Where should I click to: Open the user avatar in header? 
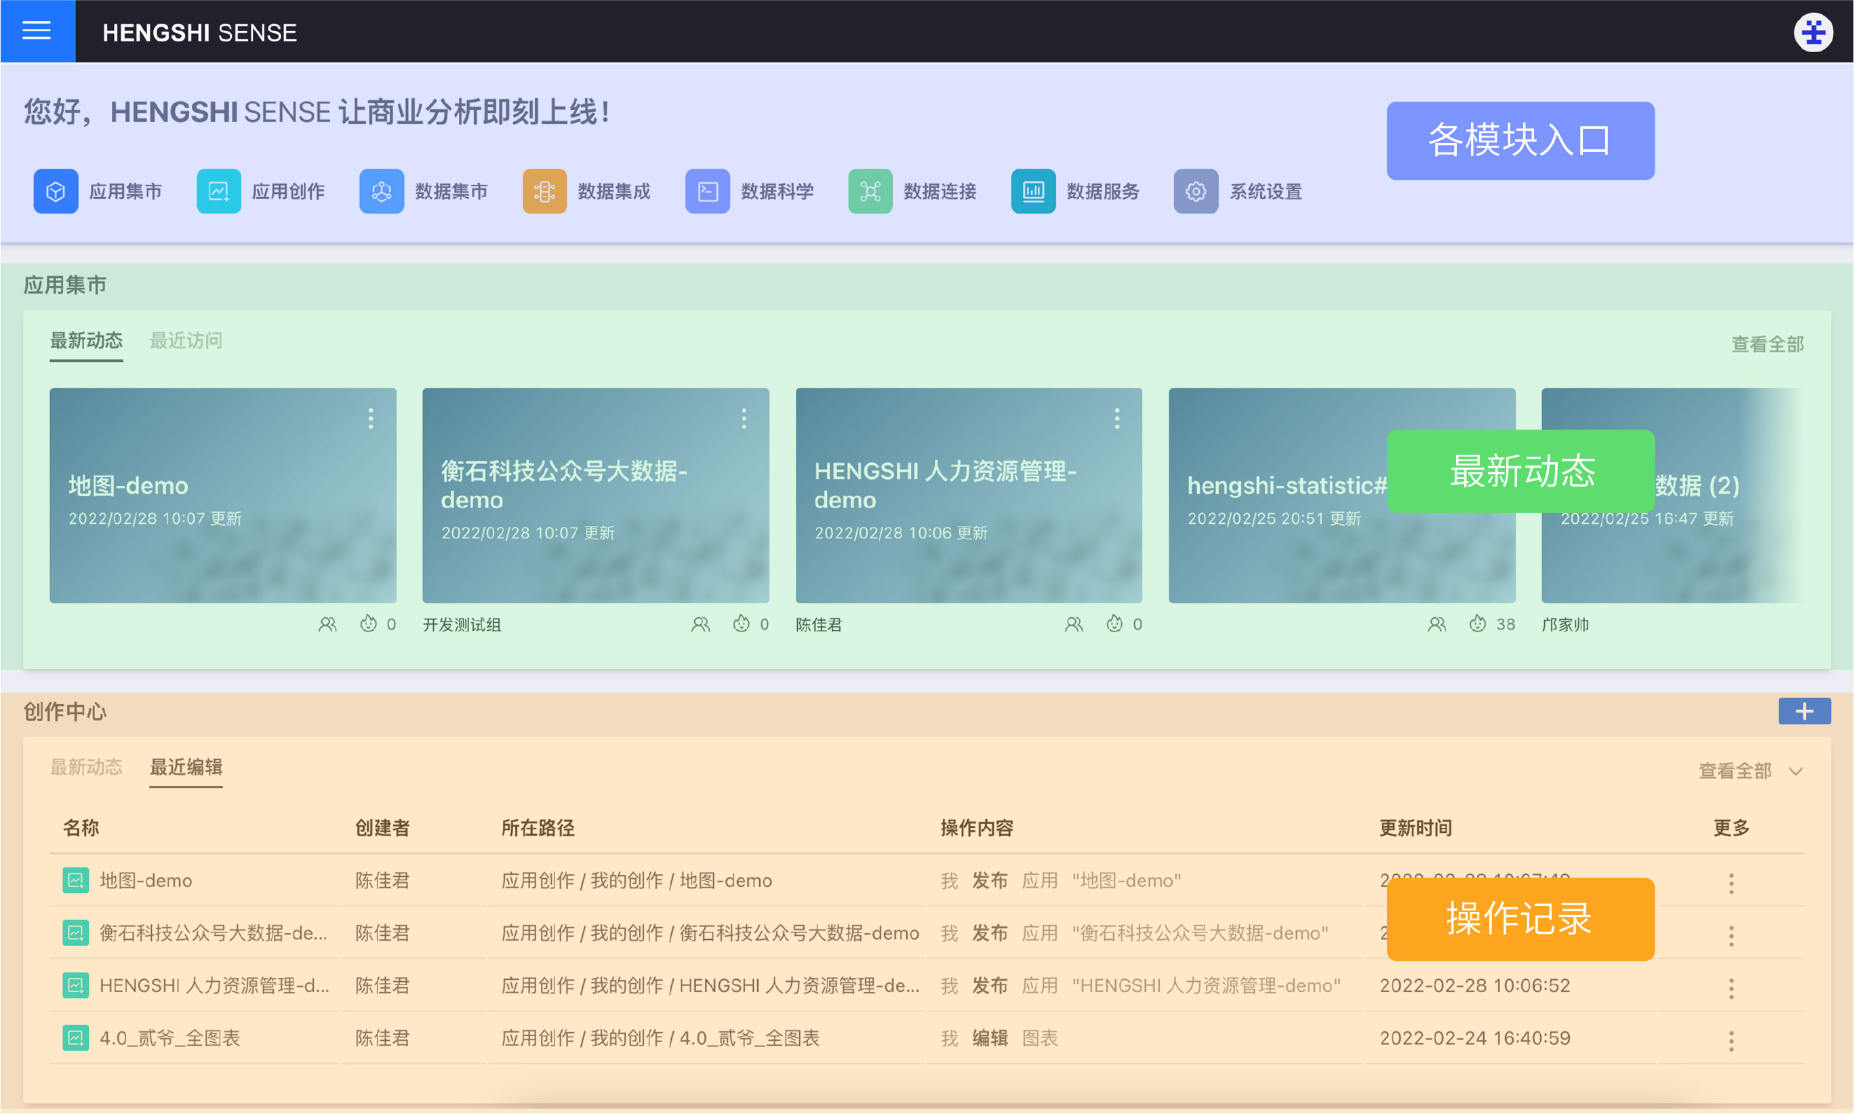pyautogui.click(x=1813, y=33)
